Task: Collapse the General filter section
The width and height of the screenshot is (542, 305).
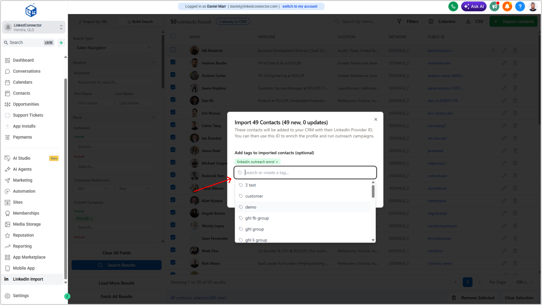Action: coord(153,62)
